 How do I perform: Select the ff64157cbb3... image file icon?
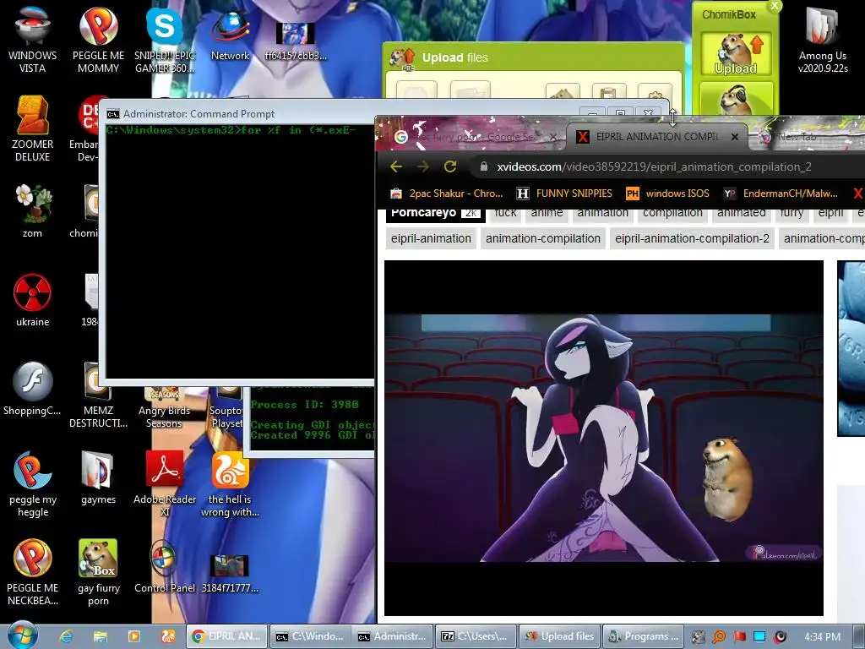pos(296,40)
